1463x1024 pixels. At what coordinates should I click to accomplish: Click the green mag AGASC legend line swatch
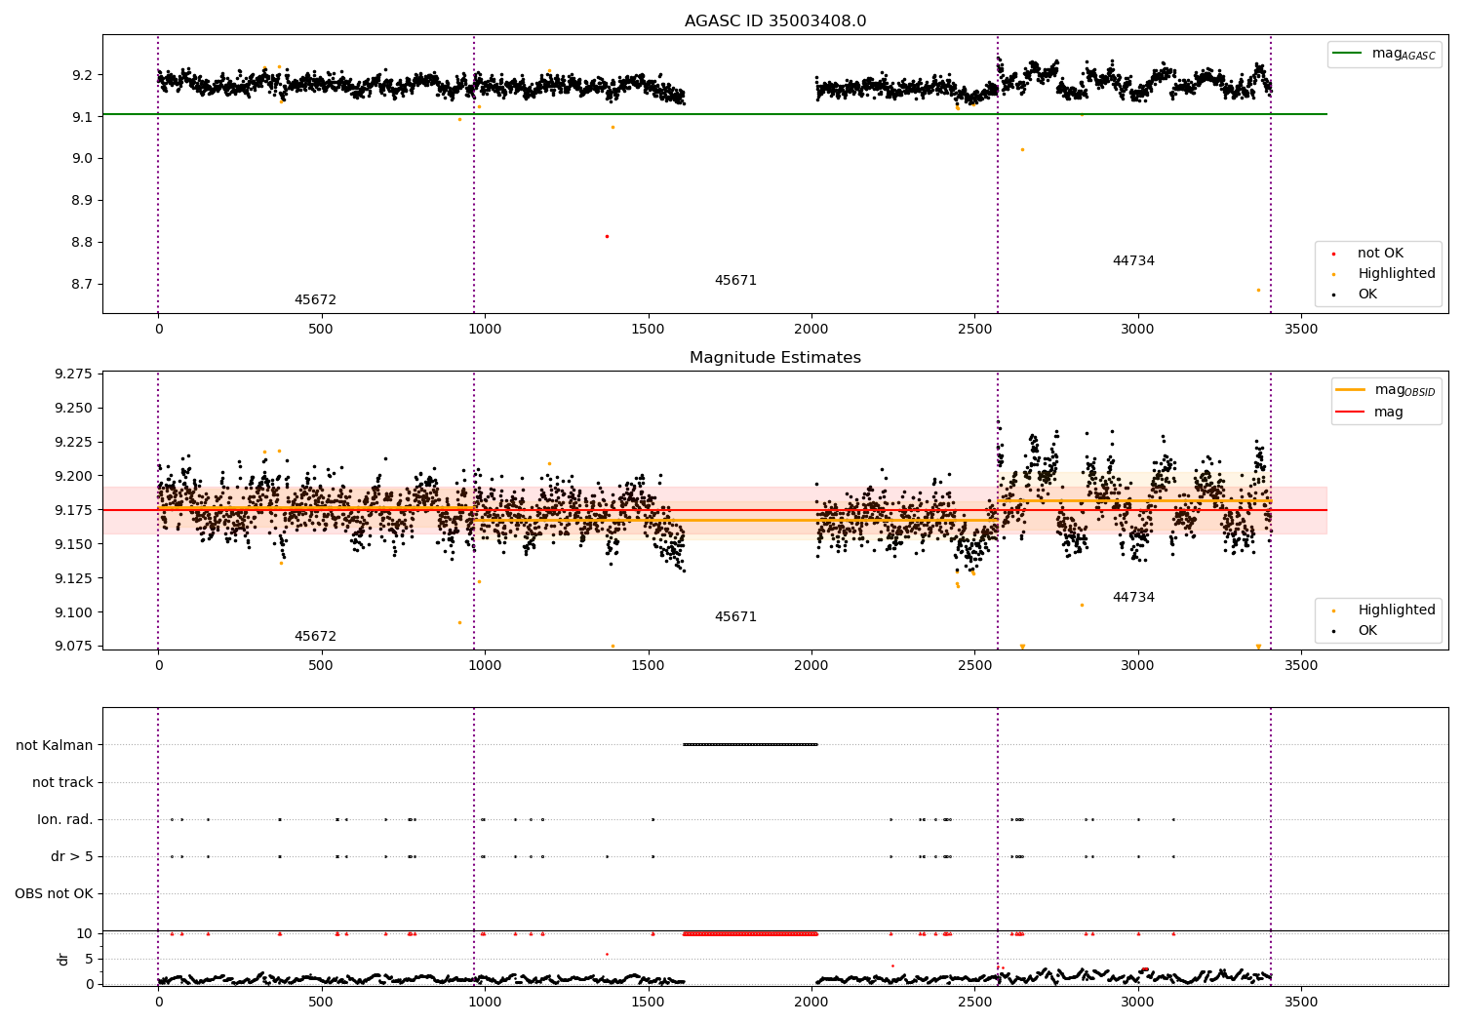(1348, 54)
